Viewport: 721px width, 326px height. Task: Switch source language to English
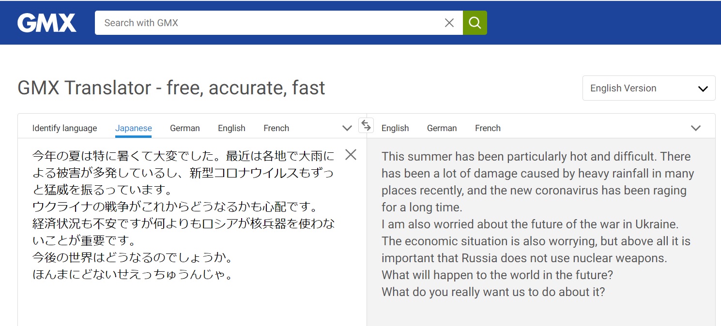point(231,128)
